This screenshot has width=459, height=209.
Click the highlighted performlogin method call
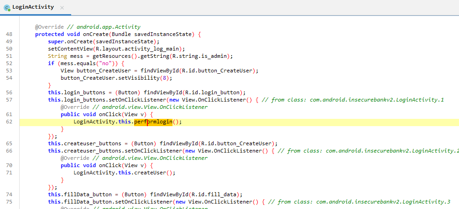tap(153, 122)
